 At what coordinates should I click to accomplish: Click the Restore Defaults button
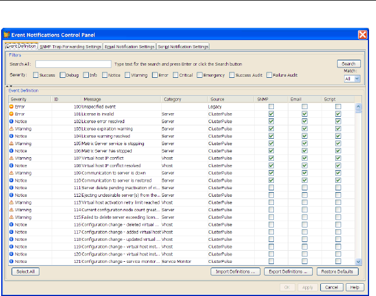coord(338,272)
